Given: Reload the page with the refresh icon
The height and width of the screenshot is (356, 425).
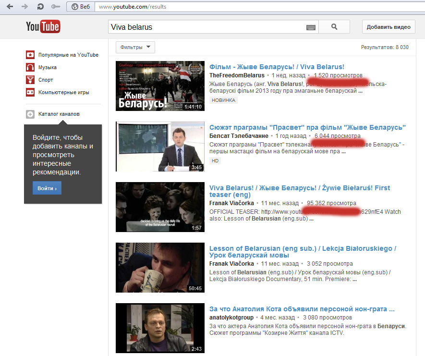Looking at the screenshot, I should click(40, 7).
